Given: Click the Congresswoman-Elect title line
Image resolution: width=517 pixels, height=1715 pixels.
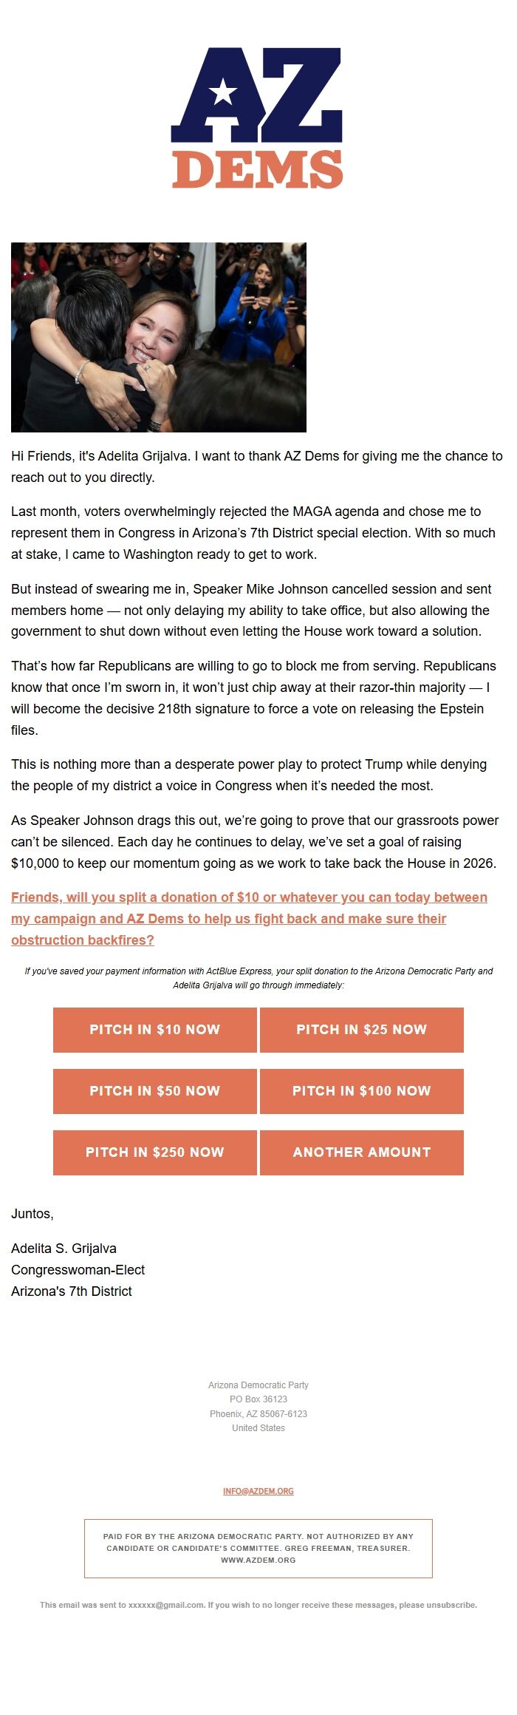Looking at the screenshot, I should pos(78,1269).
